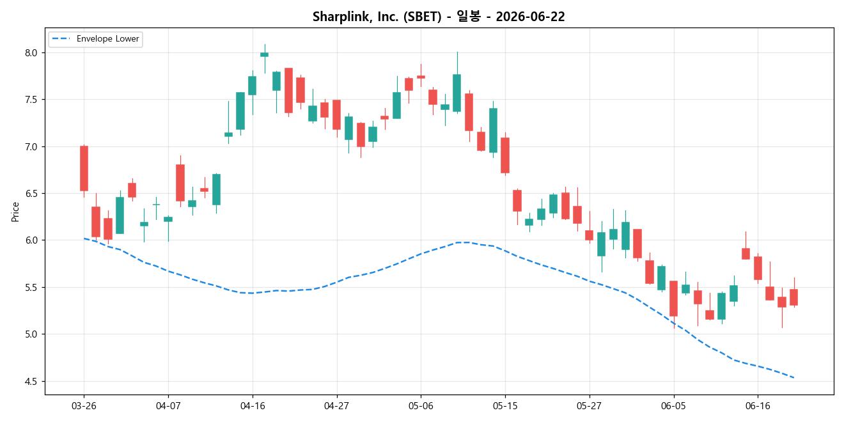This screenshot has width=844, height=422.
Task: Click the 06-05 x-axis date label
Action: tap(674, 406)
